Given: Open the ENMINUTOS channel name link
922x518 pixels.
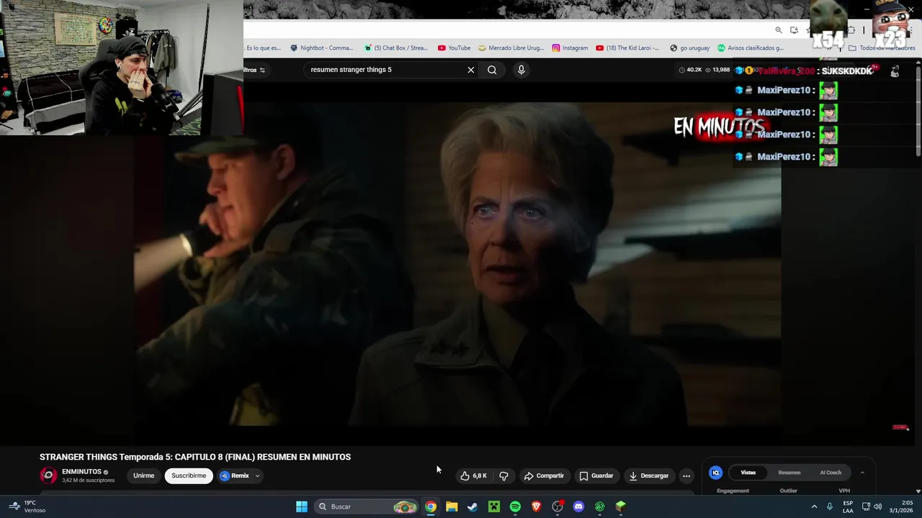Looking at the screenshot, I should click(81, 472).
